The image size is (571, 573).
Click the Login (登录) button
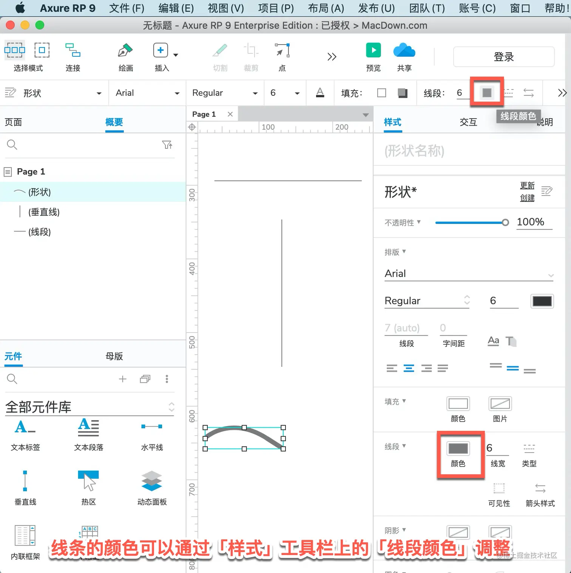(x=504, y=57)
